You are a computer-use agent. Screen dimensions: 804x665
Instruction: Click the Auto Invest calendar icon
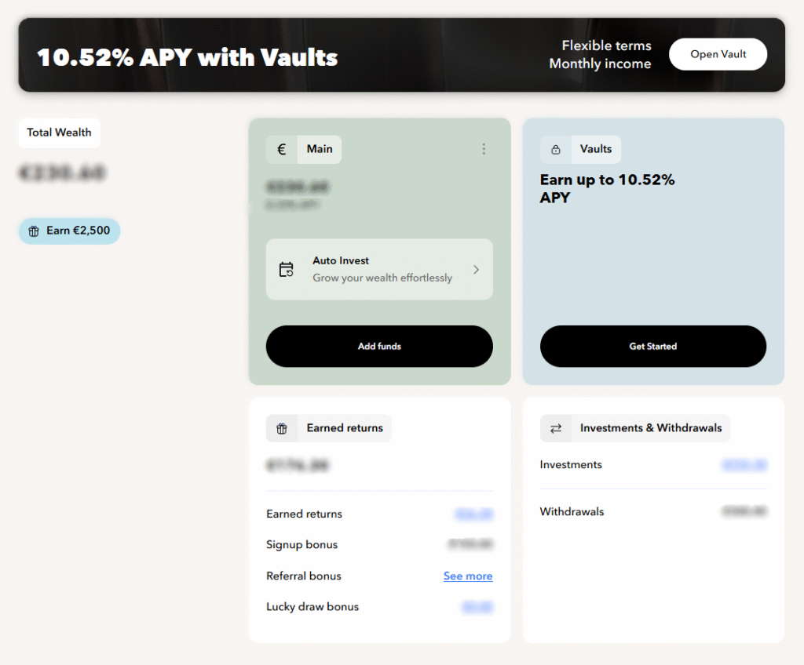coord(287,270)
